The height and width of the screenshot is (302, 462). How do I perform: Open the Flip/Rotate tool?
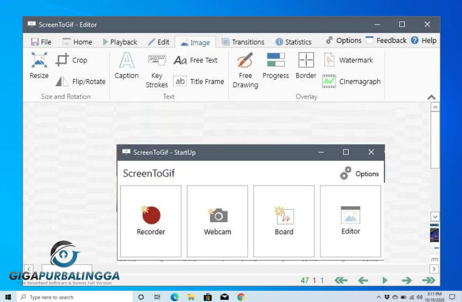pos(81,81)
